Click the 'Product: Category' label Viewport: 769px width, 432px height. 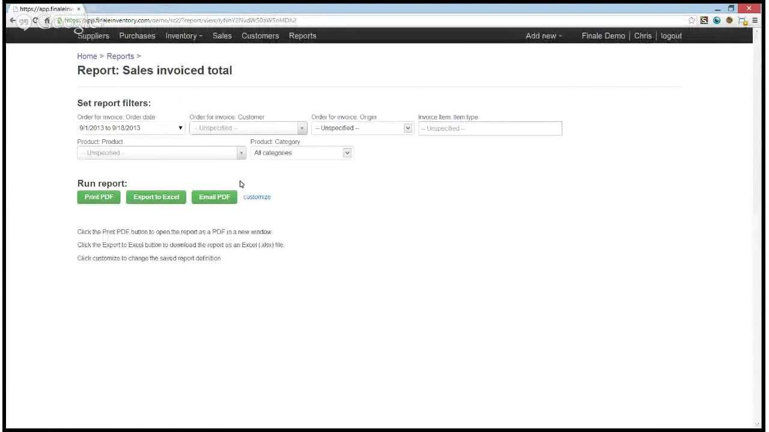tap(275, 142)
